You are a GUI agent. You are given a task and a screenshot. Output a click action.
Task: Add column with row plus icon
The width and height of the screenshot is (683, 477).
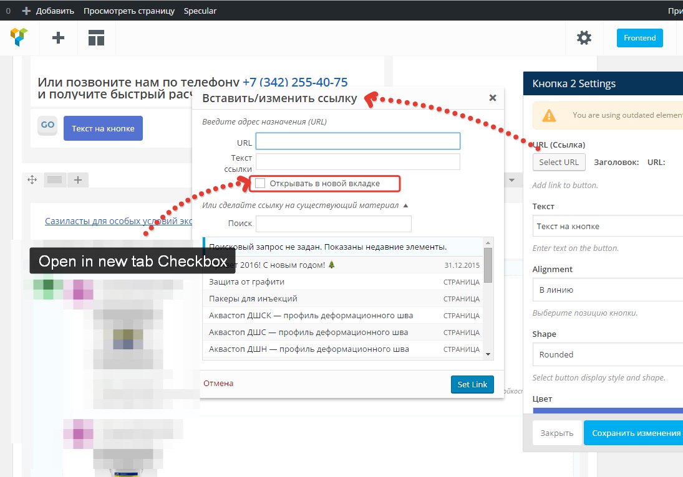(x=78, y=179)
